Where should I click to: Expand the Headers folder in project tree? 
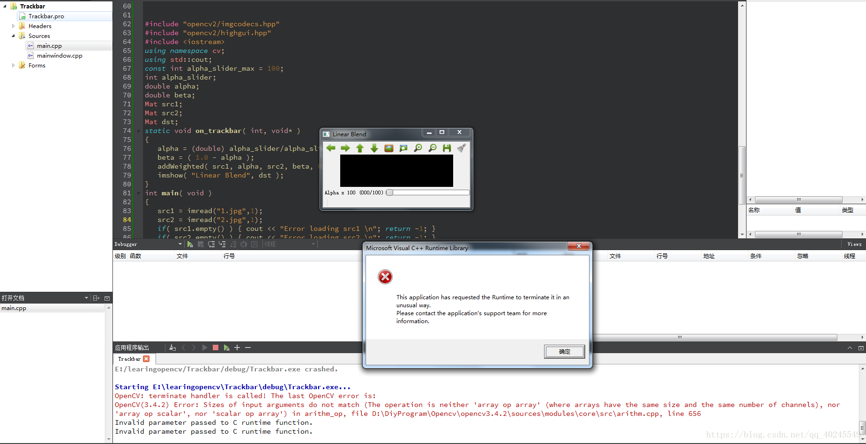point(14,26)
